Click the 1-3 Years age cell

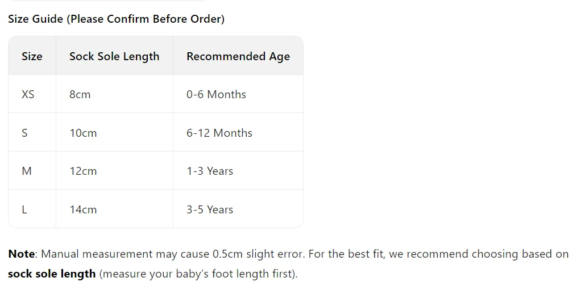pos(238,171)
